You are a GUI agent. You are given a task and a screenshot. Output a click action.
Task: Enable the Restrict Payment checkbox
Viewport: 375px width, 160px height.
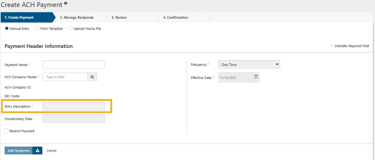7,131
